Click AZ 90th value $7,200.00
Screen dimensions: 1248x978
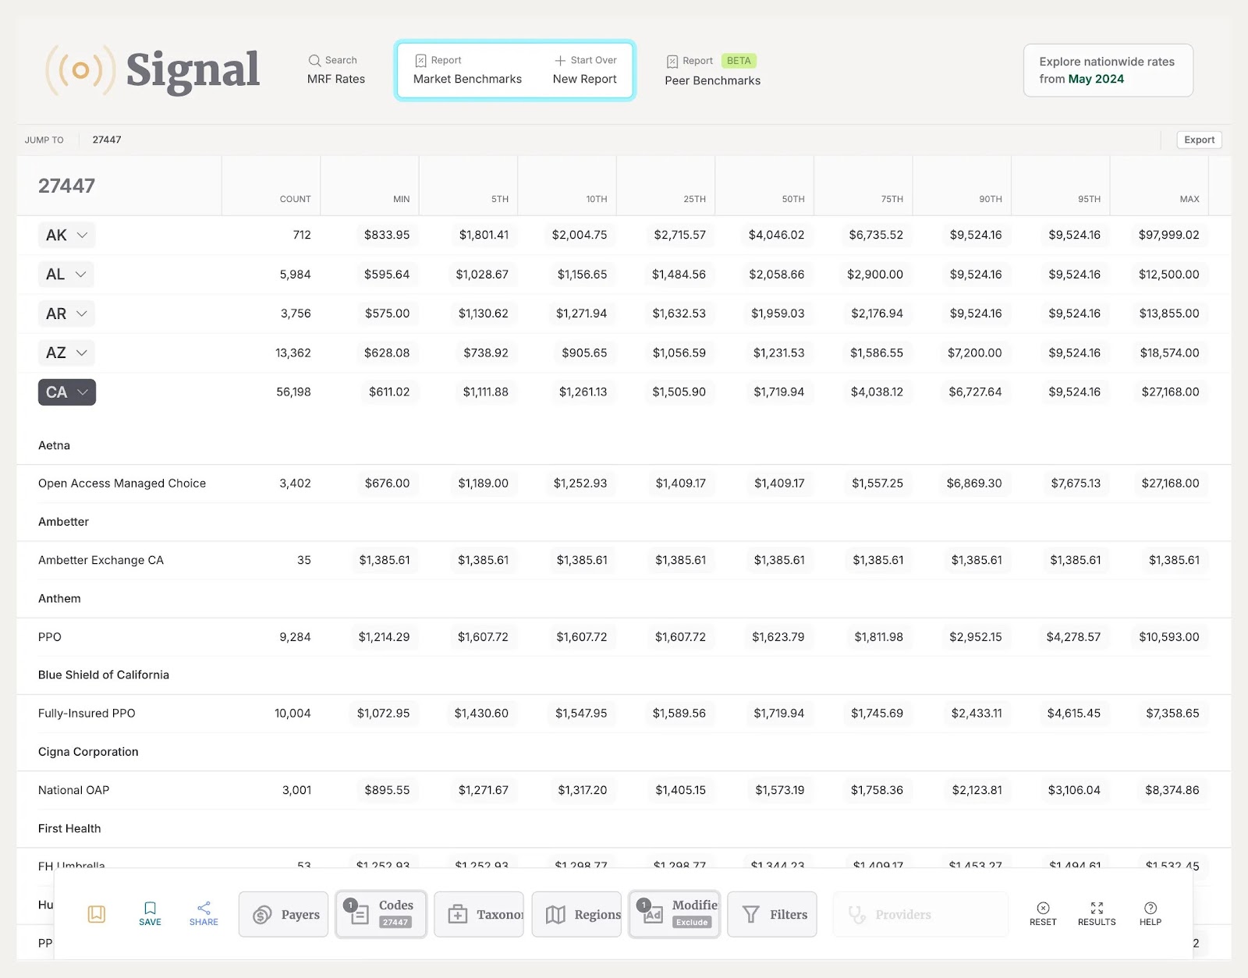click(x=974, y=353)
